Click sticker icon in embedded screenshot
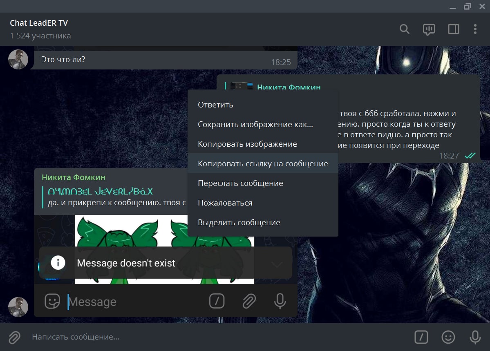The image size is (490, 351). (52, 301)
